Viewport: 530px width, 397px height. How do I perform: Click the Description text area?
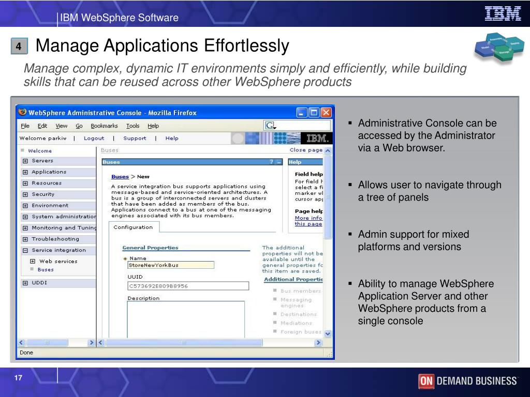coord(186,319)
